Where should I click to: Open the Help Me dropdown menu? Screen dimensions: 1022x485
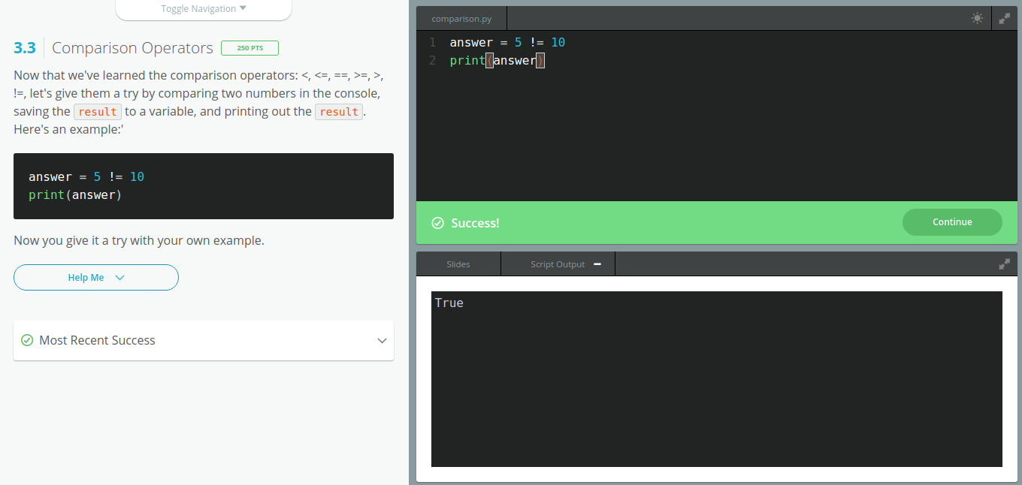click(x=95, y=277)
